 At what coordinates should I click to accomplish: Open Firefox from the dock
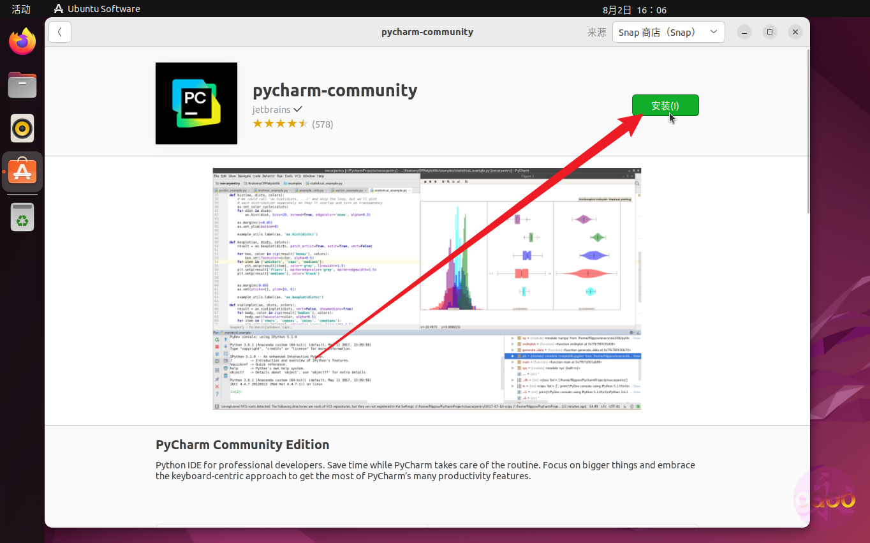pos(22,42)
